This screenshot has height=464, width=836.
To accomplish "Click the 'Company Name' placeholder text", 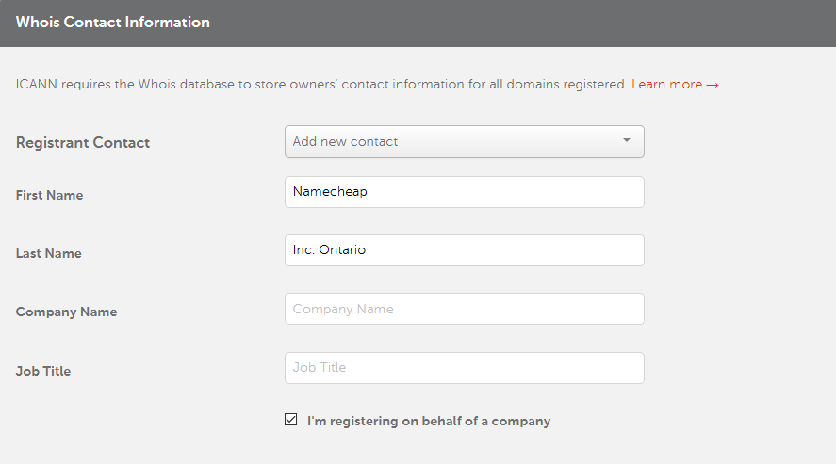I will (343, 309).
